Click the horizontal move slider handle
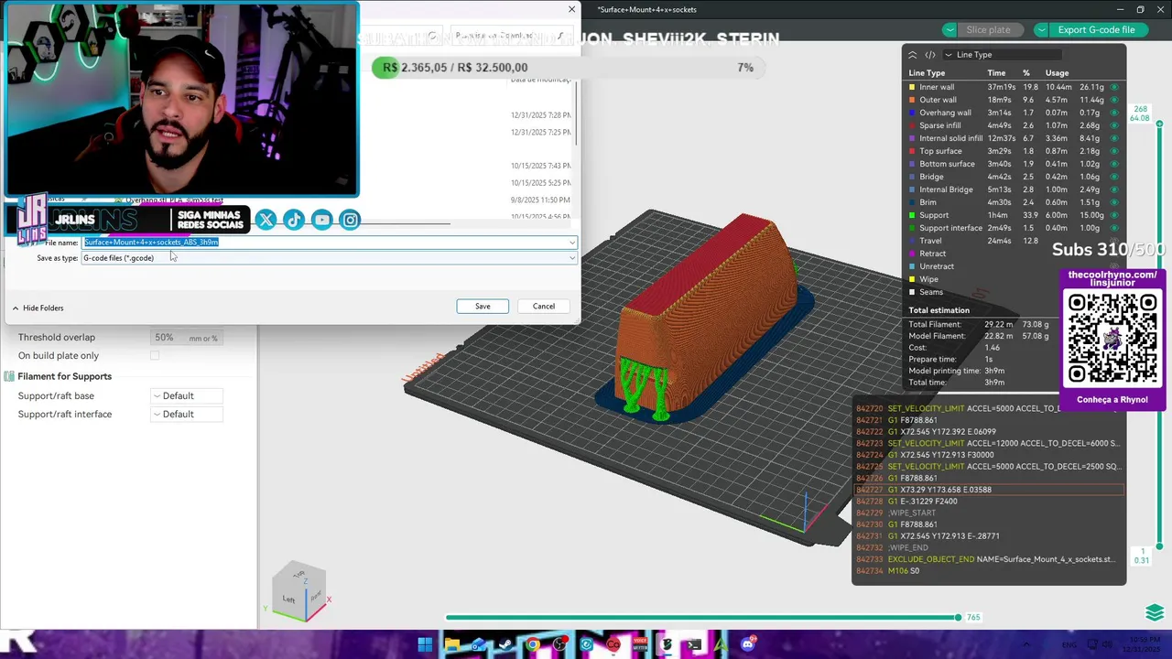The image size is (1172, 659). coord(958,617)
